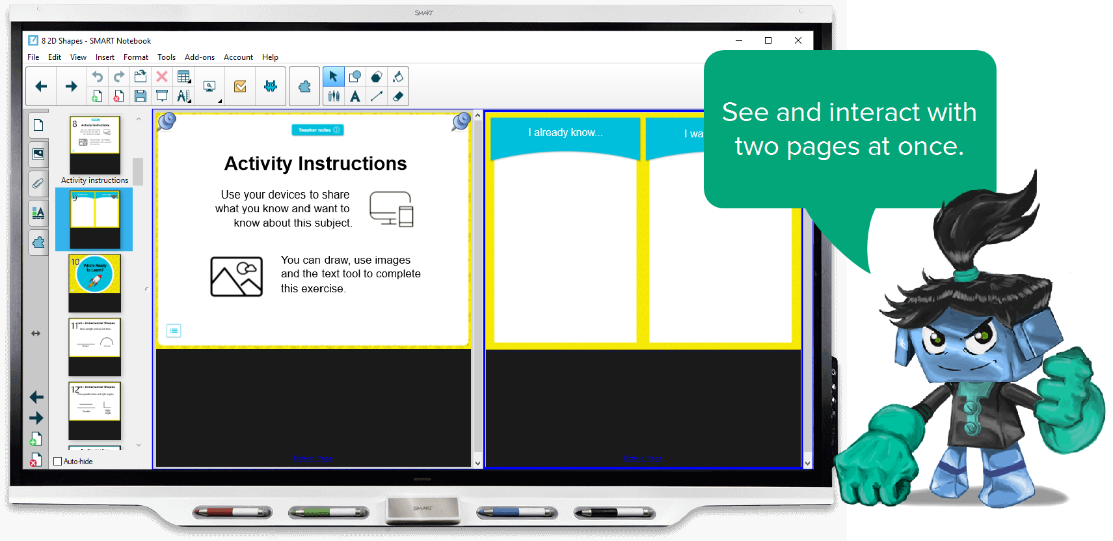This screenshot has width=1113, height=541.
Task: Open the Account menu
Action: tap(238, 57)
